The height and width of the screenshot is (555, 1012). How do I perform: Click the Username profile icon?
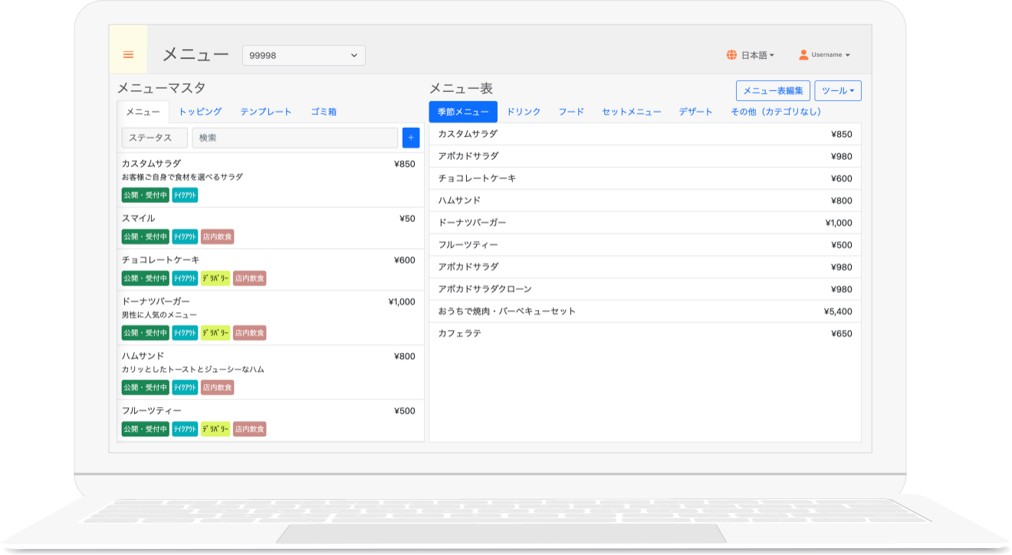pos(803,55)
